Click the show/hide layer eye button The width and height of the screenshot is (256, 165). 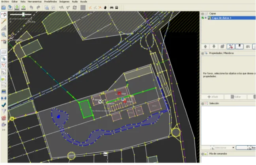[231, 47]
